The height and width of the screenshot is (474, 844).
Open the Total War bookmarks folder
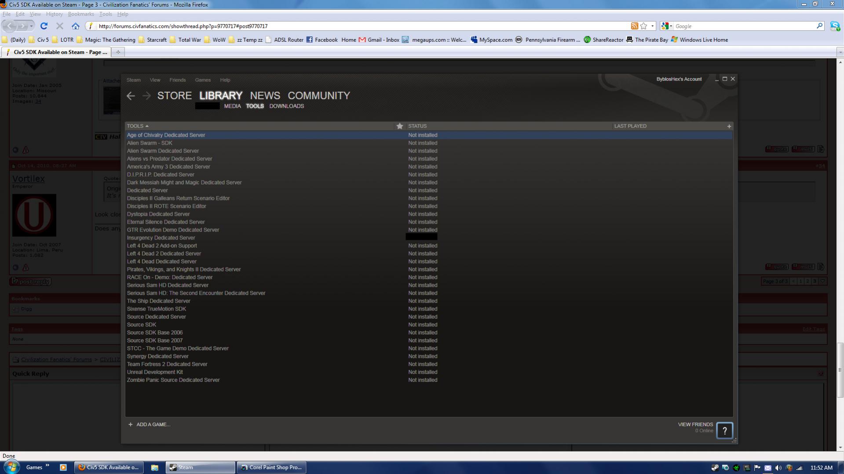click(185, 40)
